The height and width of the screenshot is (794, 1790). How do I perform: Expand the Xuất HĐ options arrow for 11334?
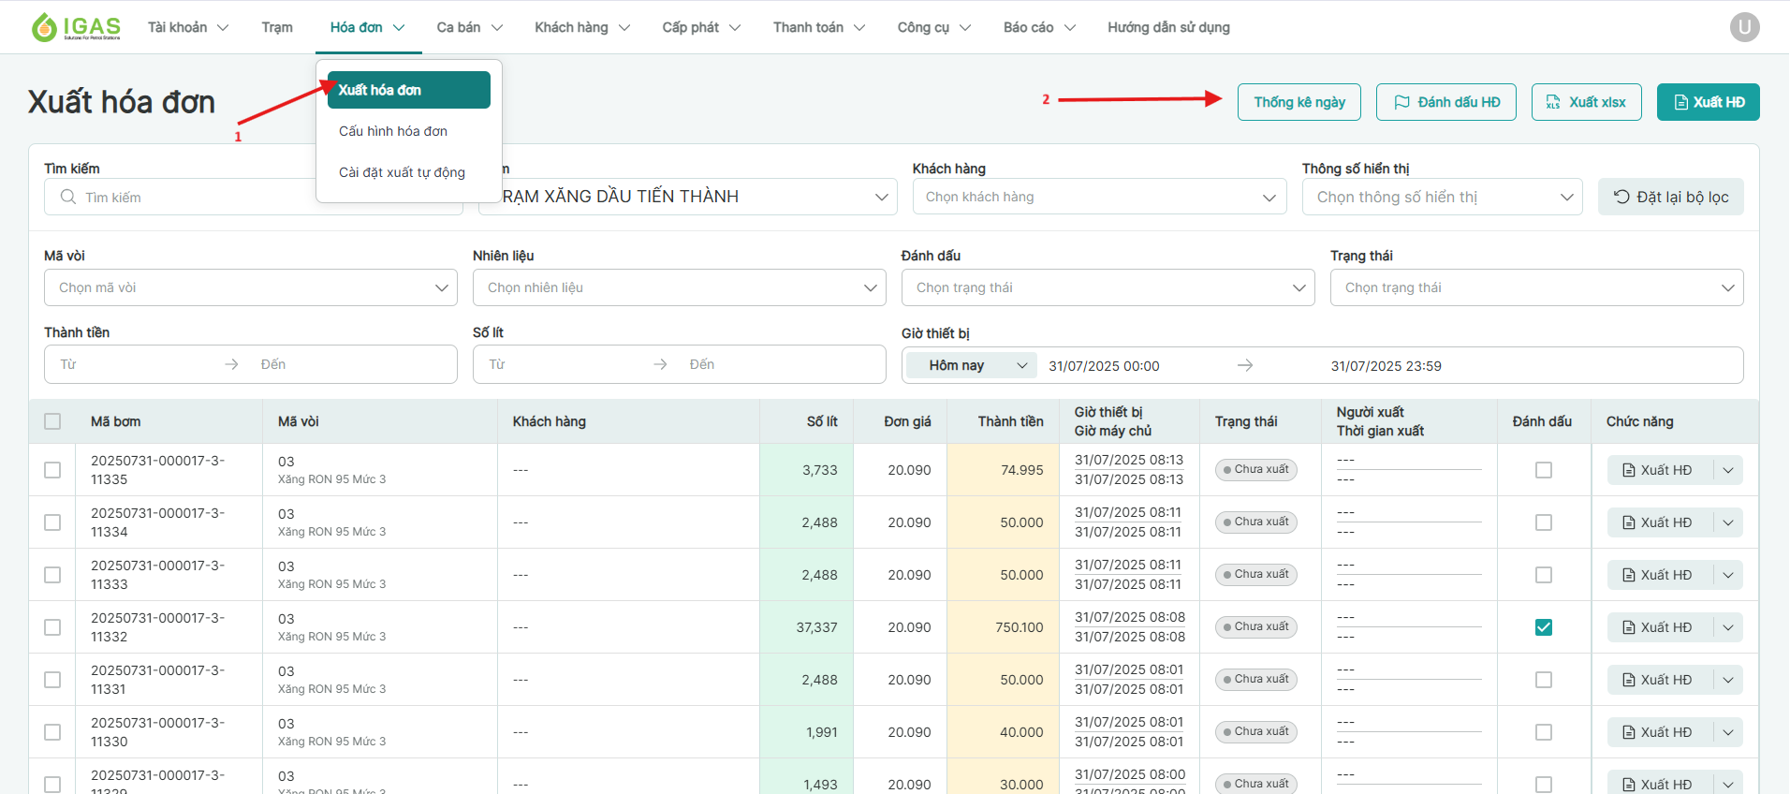1728,522
